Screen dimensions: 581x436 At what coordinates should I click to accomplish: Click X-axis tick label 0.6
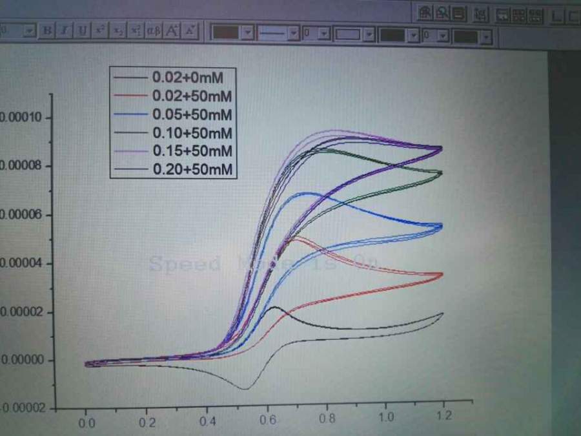[267, 420]
